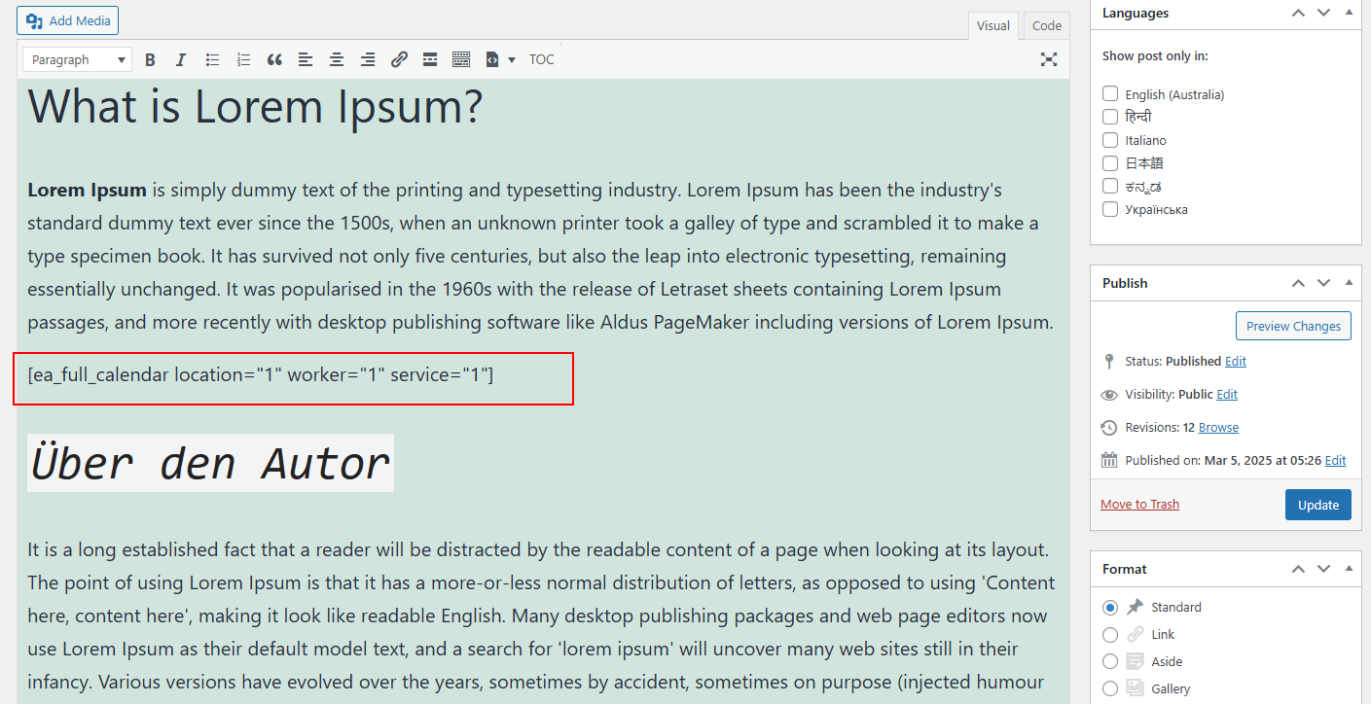
Task: Click the bold 'Lorem Ipsum' text
Action: (87, 191)
